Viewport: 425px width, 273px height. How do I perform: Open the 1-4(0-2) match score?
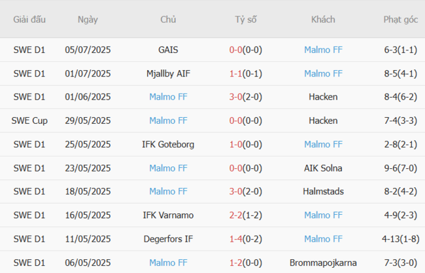point(246,238)
